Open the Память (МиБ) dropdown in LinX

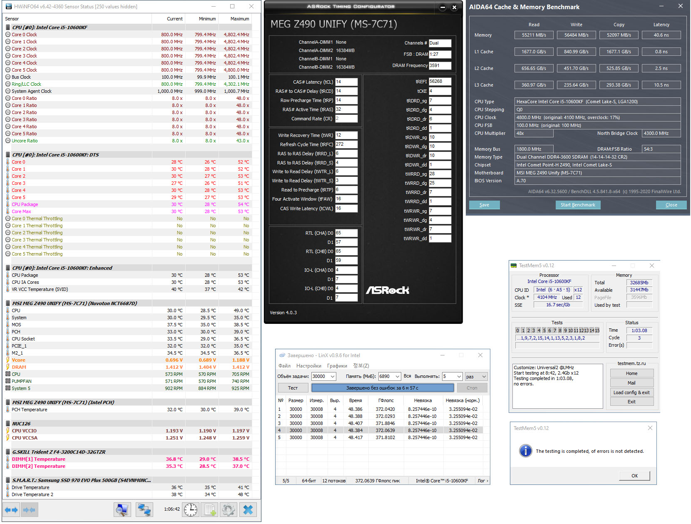[398, 377]
